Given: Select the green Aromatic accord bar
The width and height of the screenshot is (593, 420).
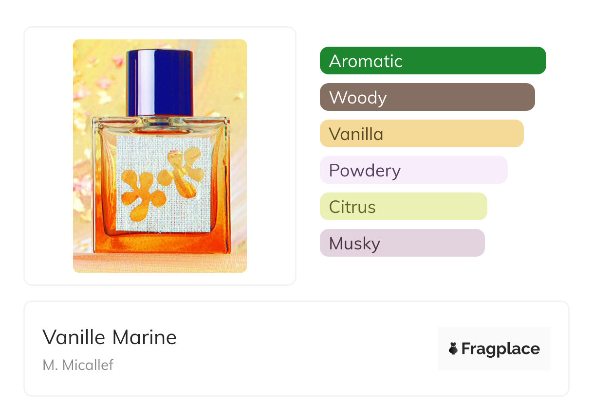Looking at the screenshot, I should [x=433, y=61].
